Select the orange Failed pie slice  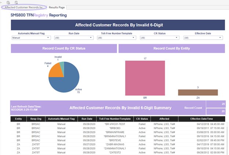click(x=55, y=71)
